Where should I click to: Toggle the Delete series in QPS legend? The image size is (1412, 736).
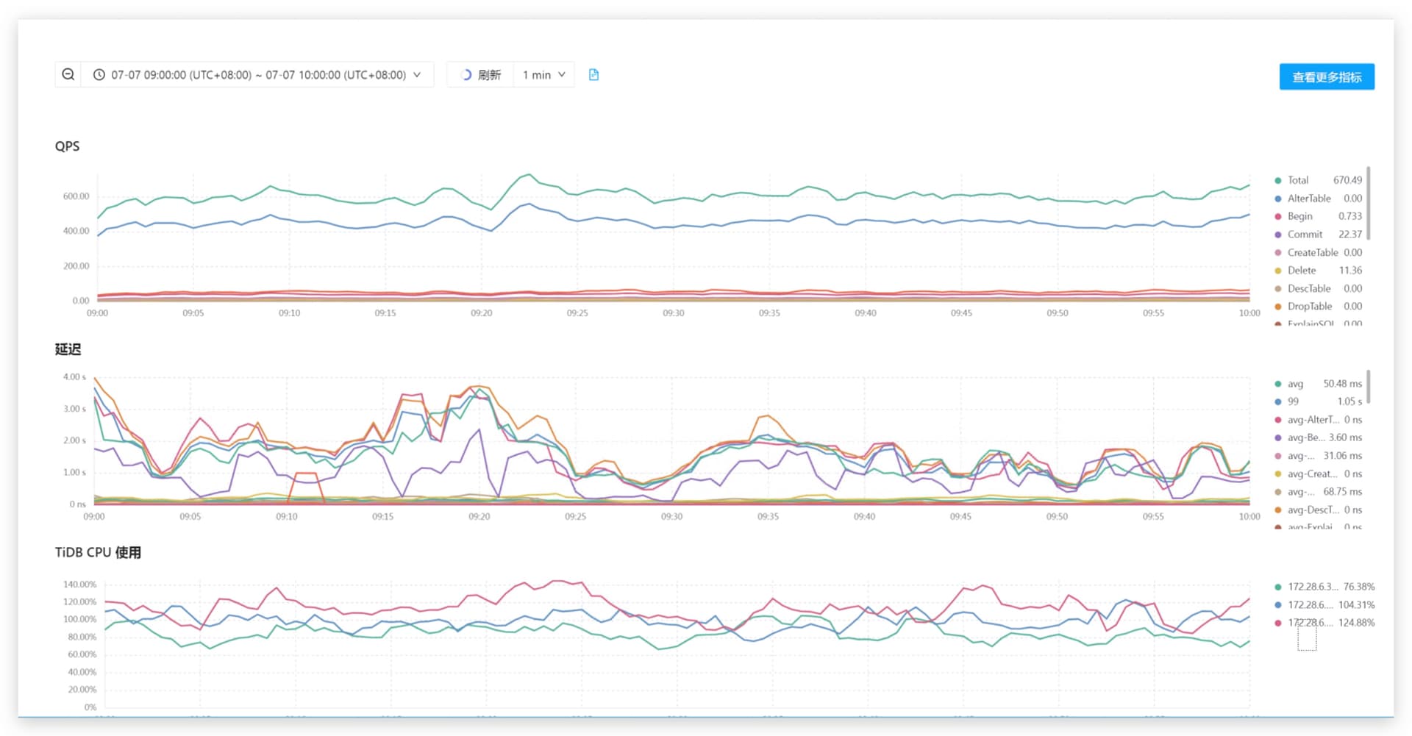click(x=1301, y=271)
